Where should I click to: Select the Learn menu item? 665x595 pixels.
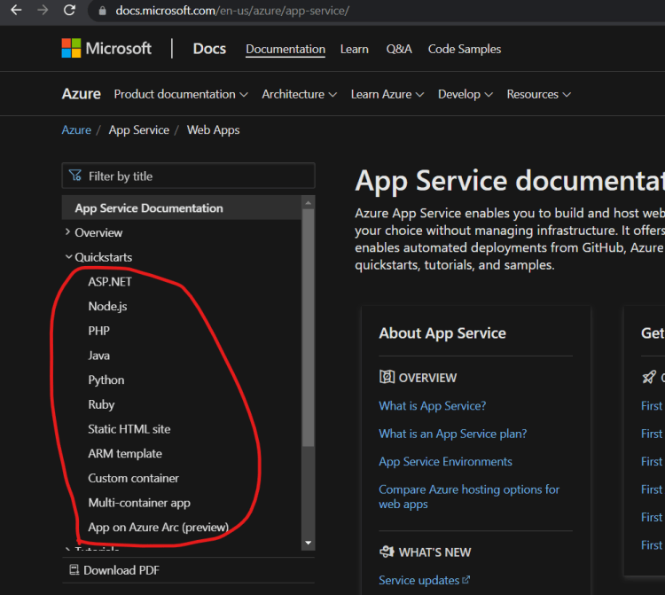pyautogui.click(x=354, y=49)
